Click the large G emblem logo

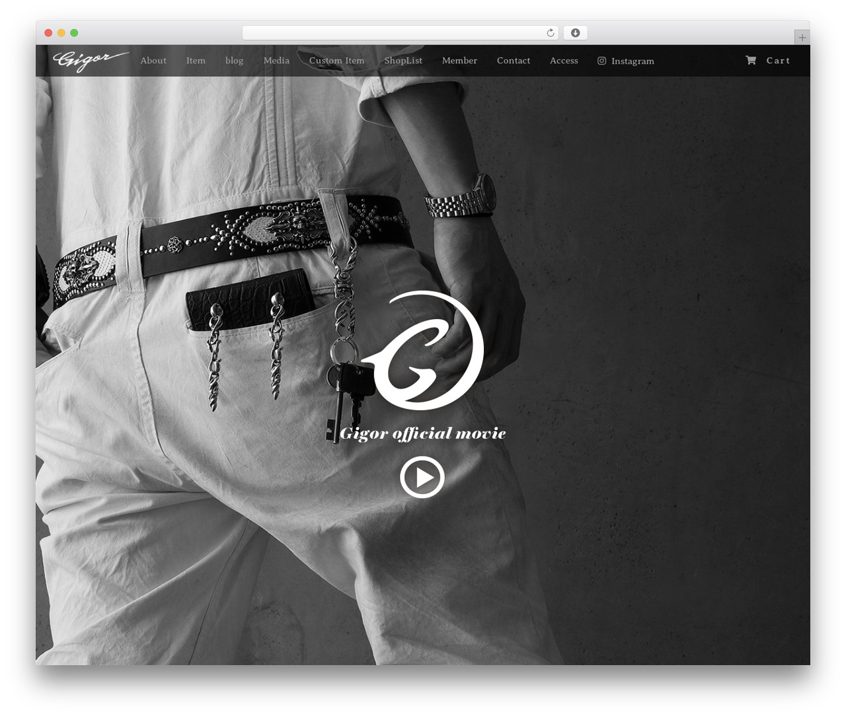coord(422,350)
